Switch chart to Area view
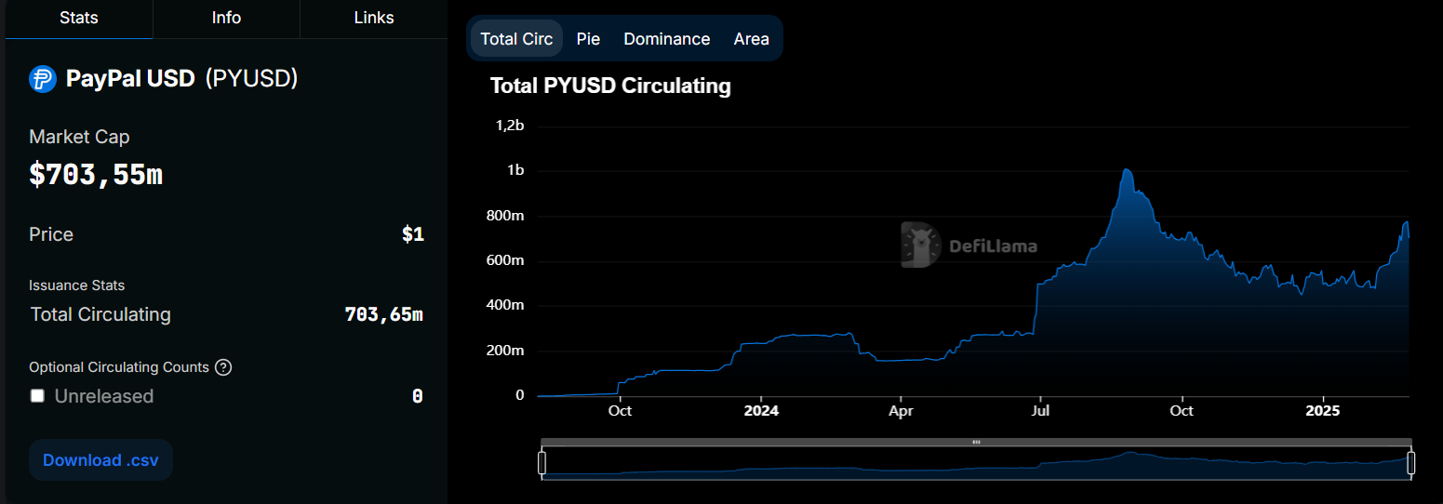This screenshot has height=504, width=1443. pyautogui.click(x=752, y=39)
